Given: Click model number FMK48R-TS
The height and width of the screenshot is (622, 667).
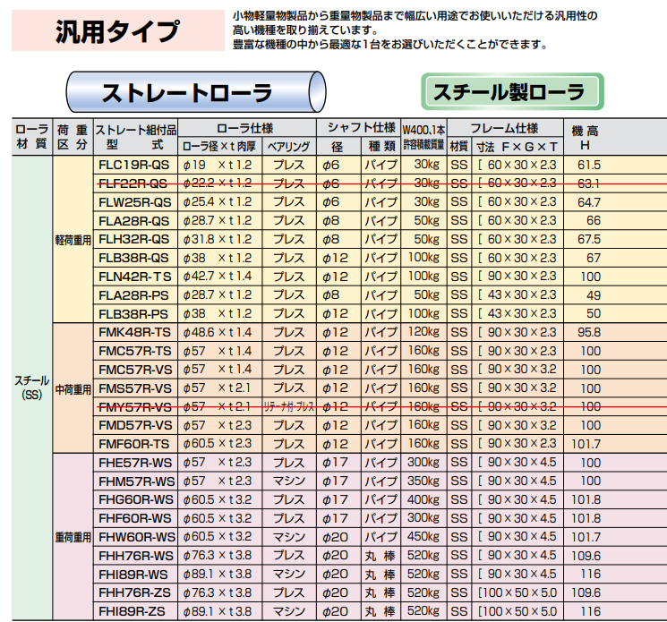Looking at the screenshot, I should pos(133,332).
